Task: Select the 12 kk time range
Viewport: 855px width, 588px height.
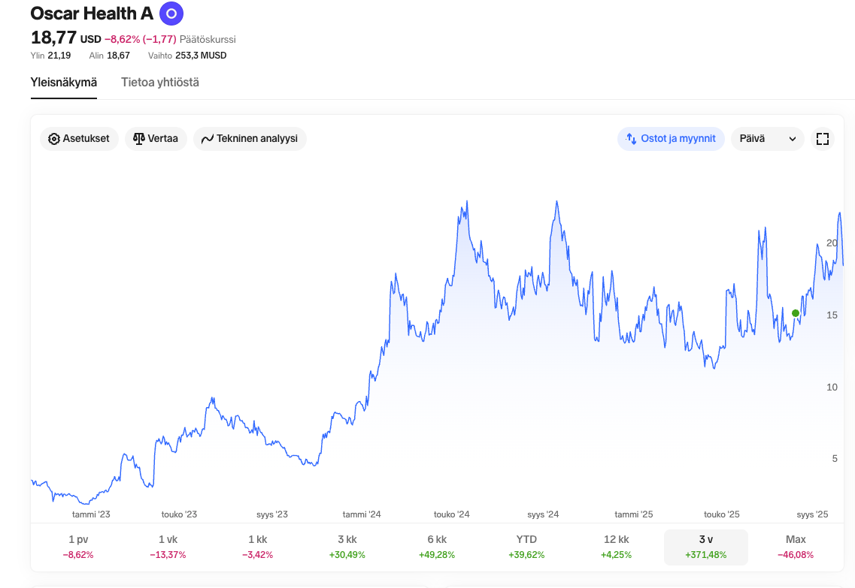Action: click(616, 547)
